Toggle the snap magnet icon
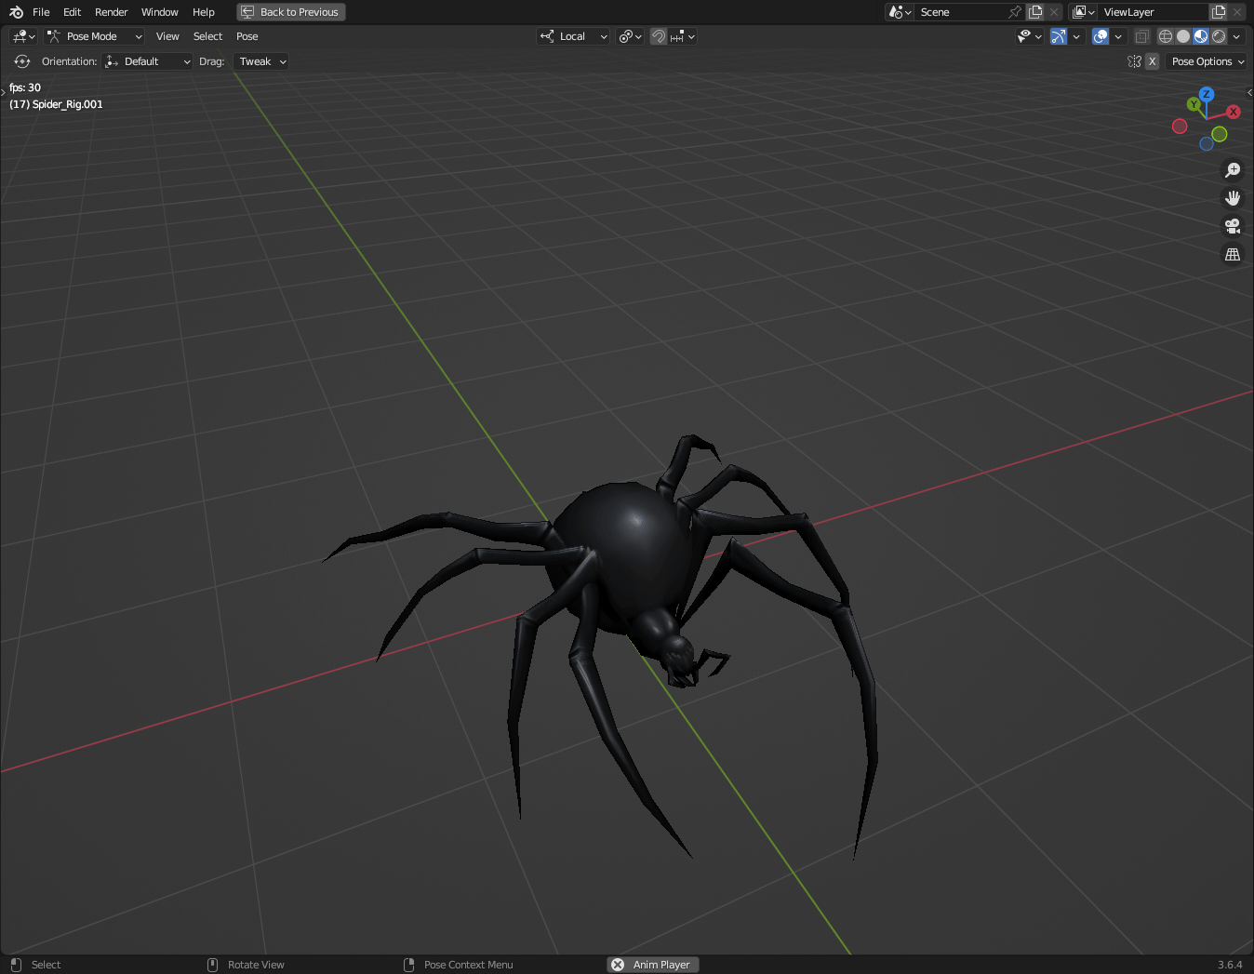 [659, 36]
